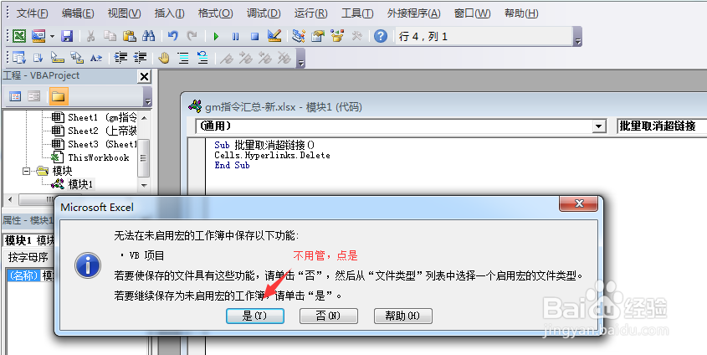Click the Cut scissors icon
Image resolution: width=707 pixels, height=355 pixels.
pos(91,36)
